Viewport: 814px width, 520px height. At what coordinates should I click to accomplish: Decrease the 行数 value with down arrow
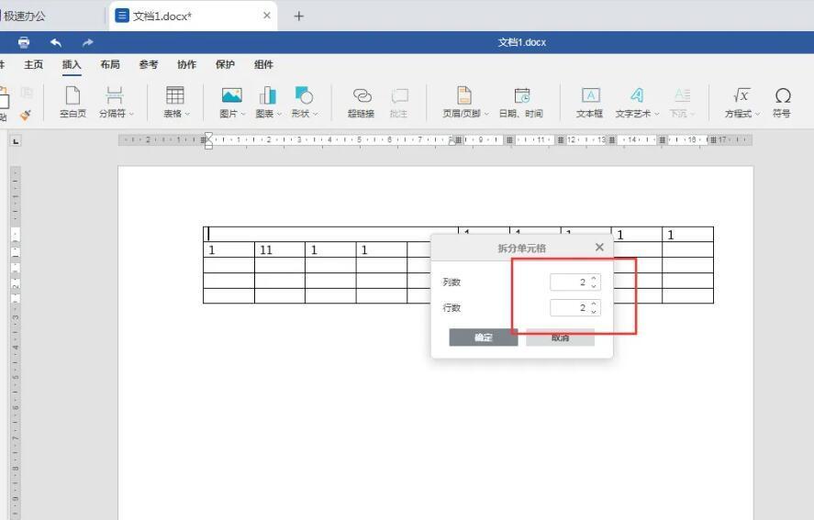(594, 312)
